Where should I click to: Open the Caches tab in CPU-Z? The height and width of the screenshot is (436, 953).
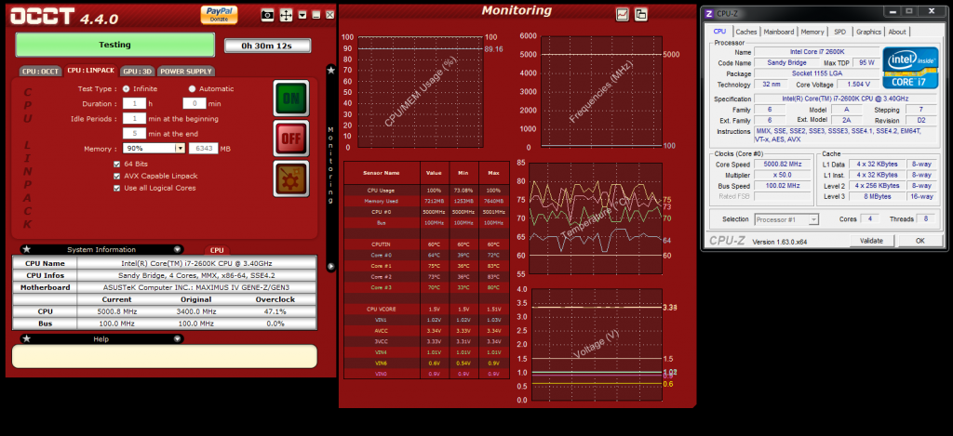[x=745, y=33]
